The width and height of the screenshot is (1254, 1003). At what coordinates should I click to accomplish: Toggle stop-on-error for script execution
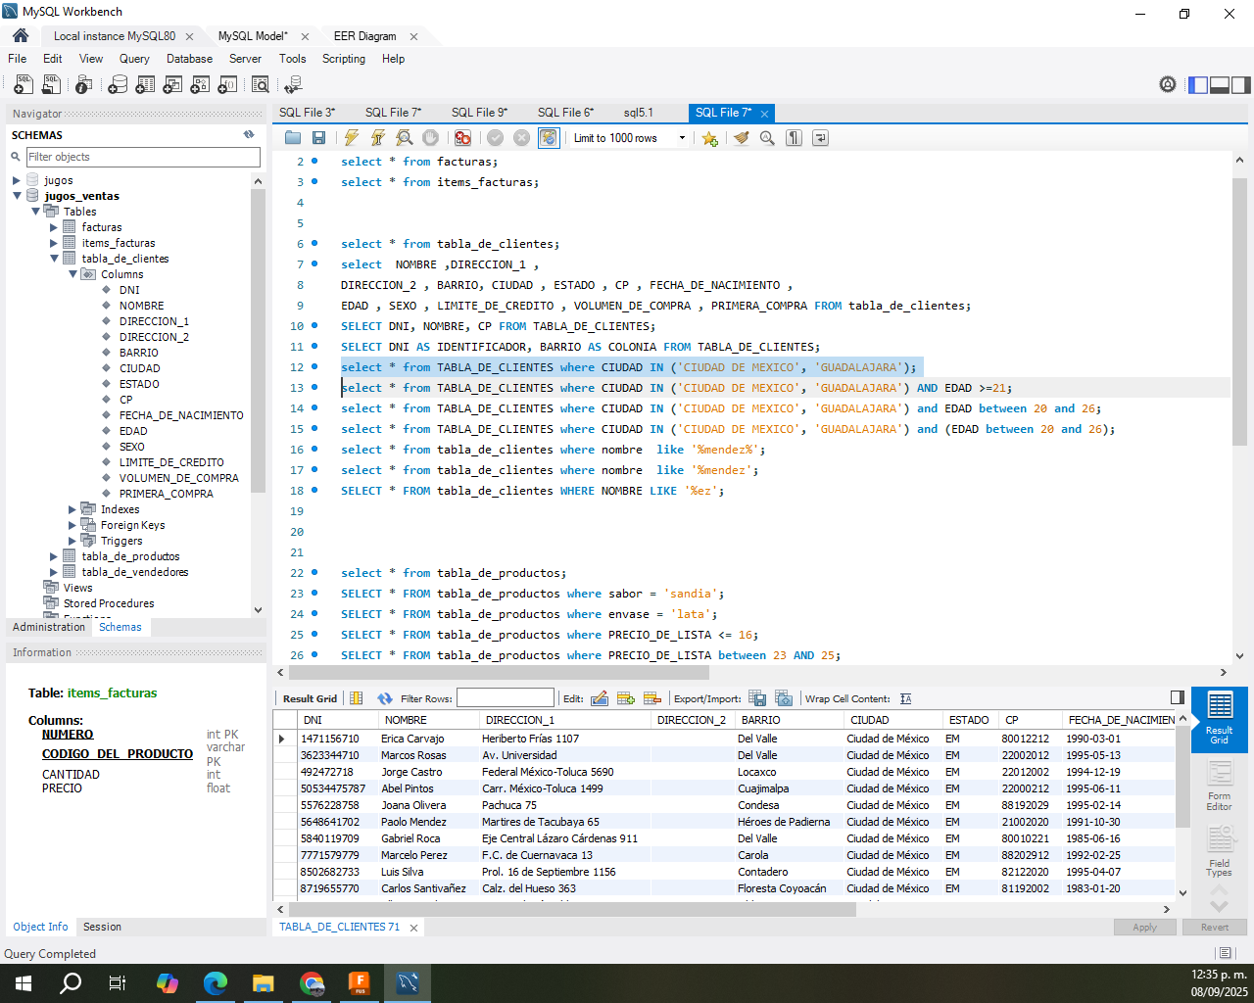pyautogui.click(x=462, y=138)
